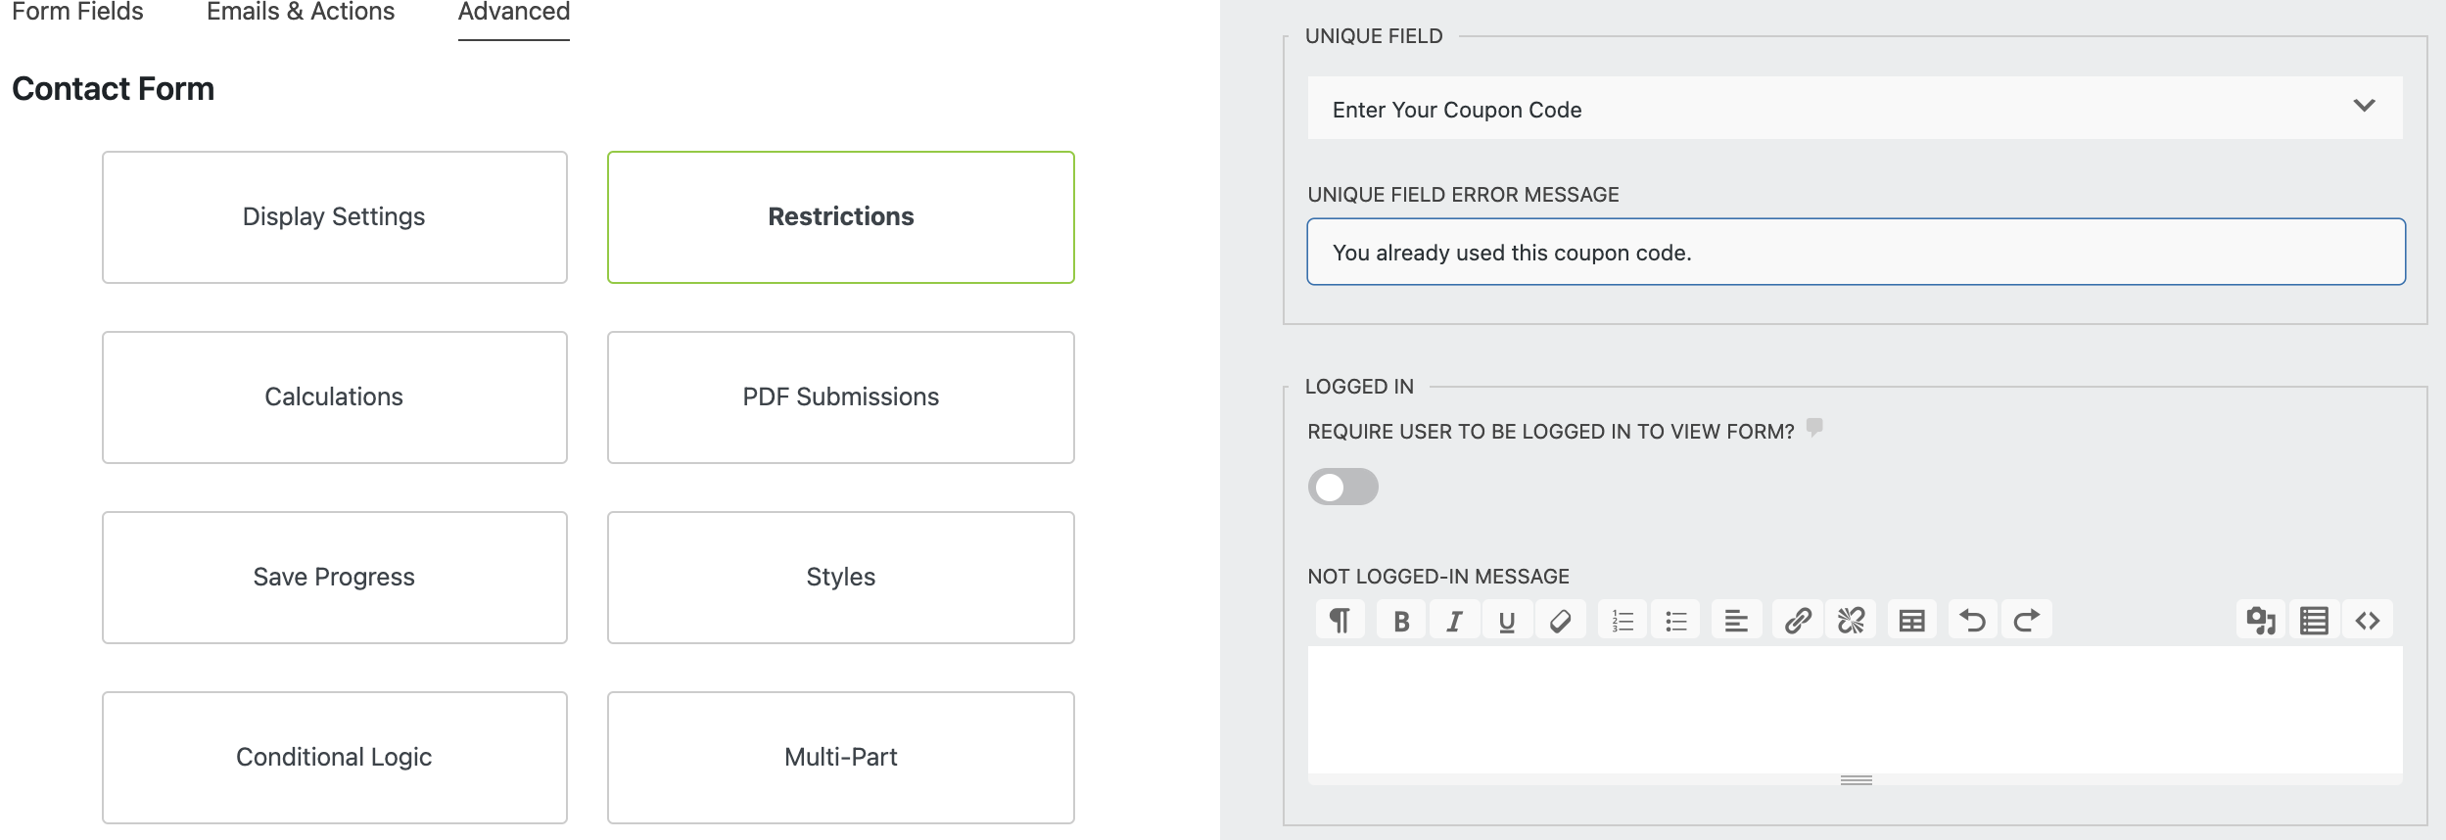2446x840 pixels.
Task: Click the unique field error message input
Action: click(x=1855, y=252)
